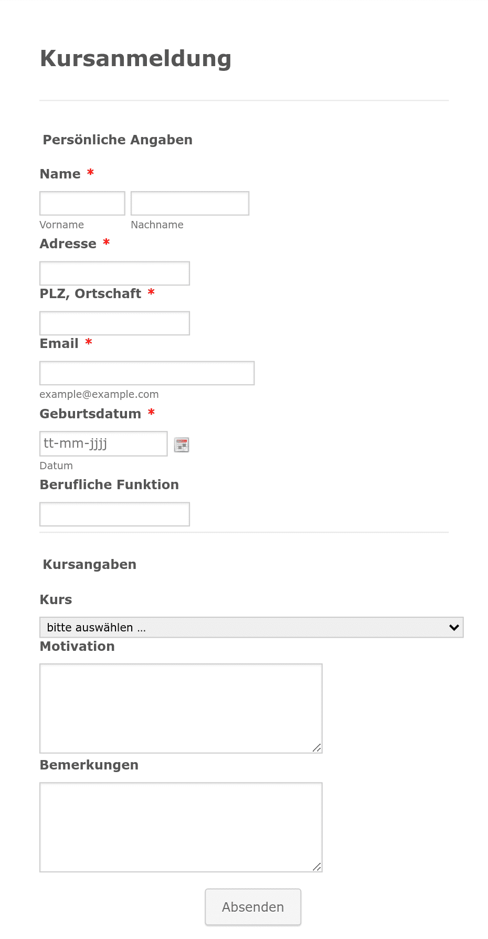Image resolution: width=488 pixels, height=939 pixels.
Task: Click the Kursangaben section heading
Action: point(90,564)
